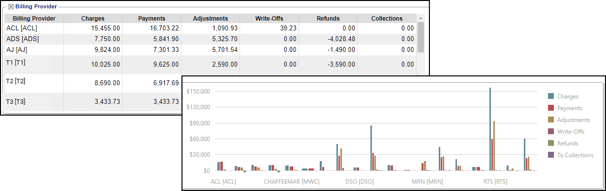Image resolution: width=606 pixels, height=191 pixels.
Task: Sort by the Payments column header
Action: (x=151, y=19)
